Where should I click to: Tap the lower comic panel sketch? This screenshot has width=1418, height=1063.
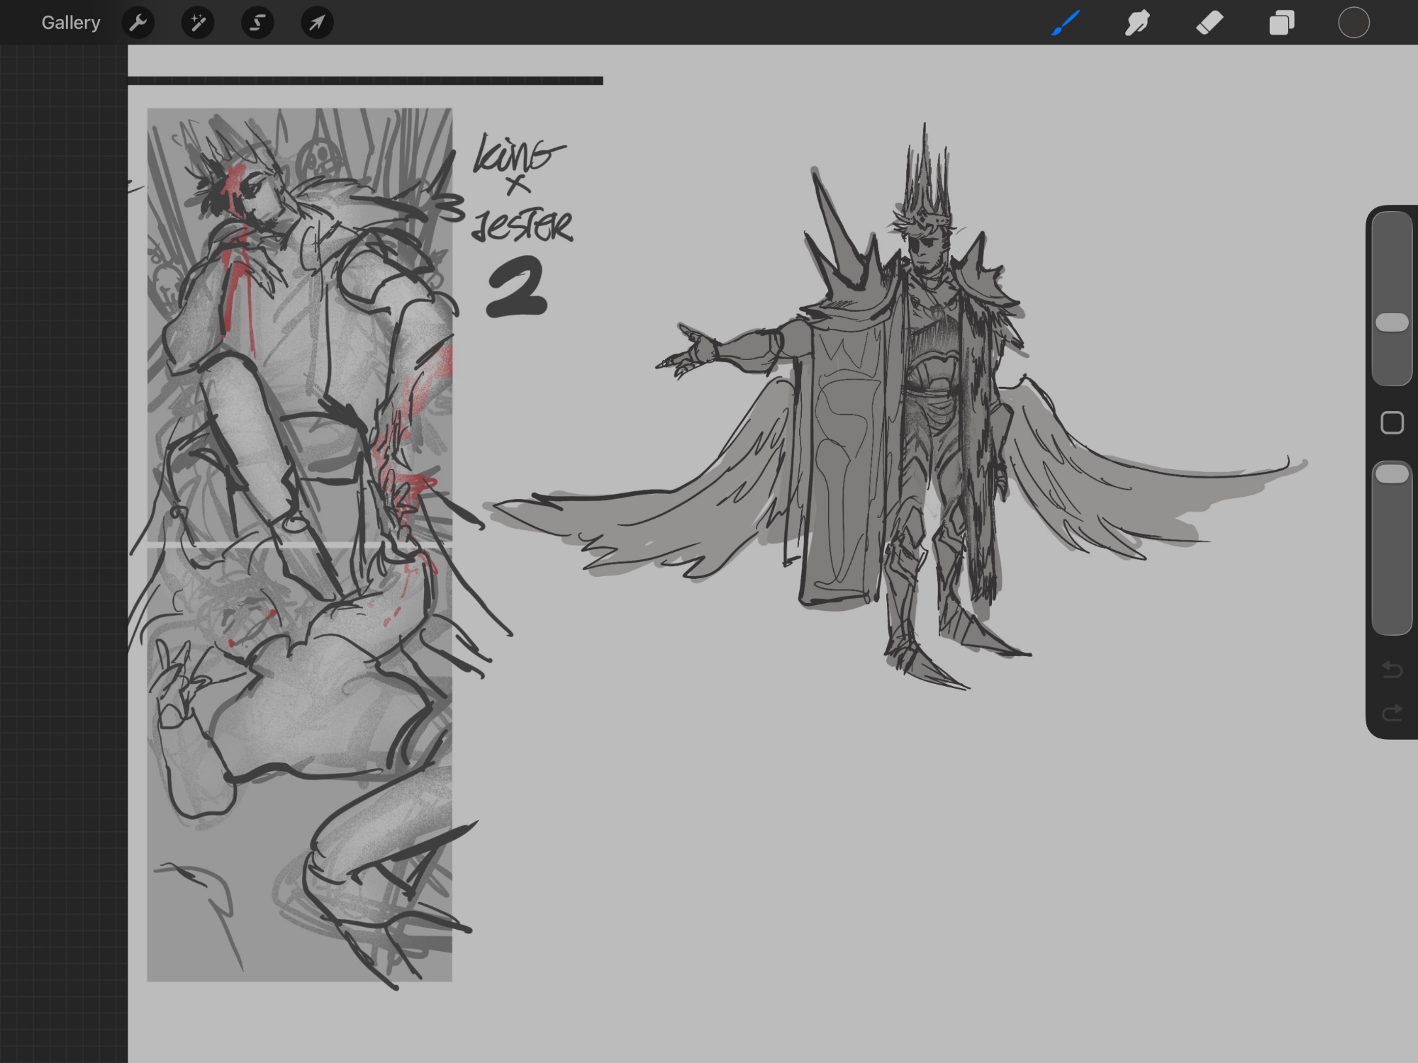pos(298,765)
